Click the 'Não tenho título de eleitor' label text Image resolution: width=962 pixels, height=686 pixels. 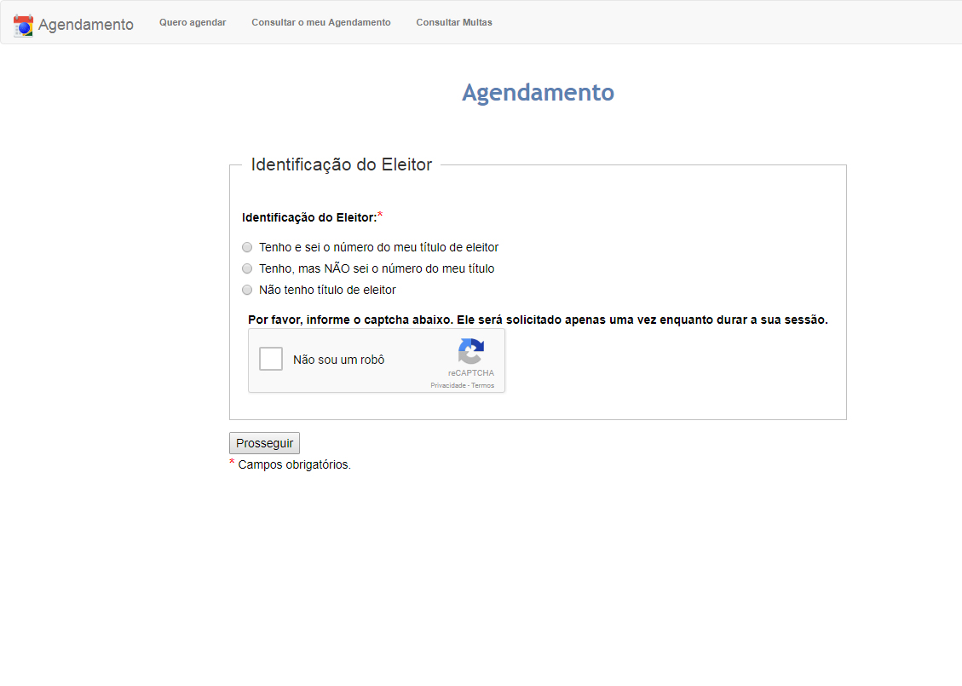point(327,290)
